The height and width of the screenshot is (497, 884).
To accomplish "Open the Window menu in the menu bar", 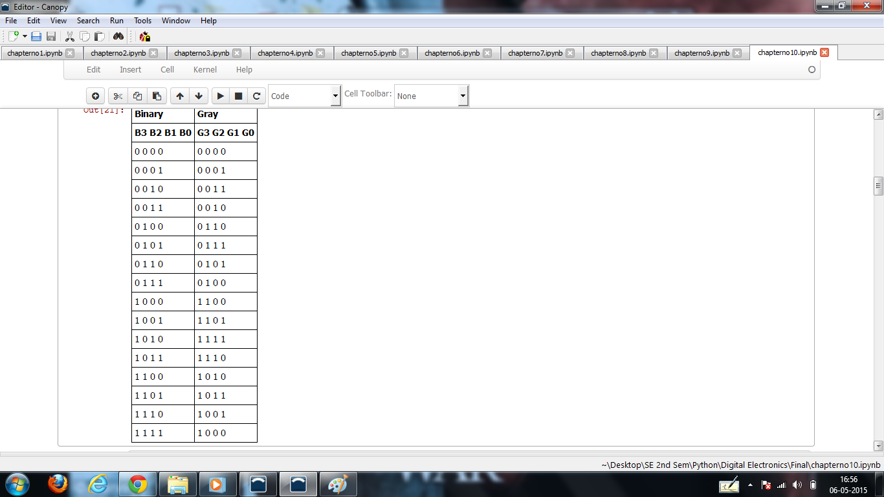I will [176, 21].
